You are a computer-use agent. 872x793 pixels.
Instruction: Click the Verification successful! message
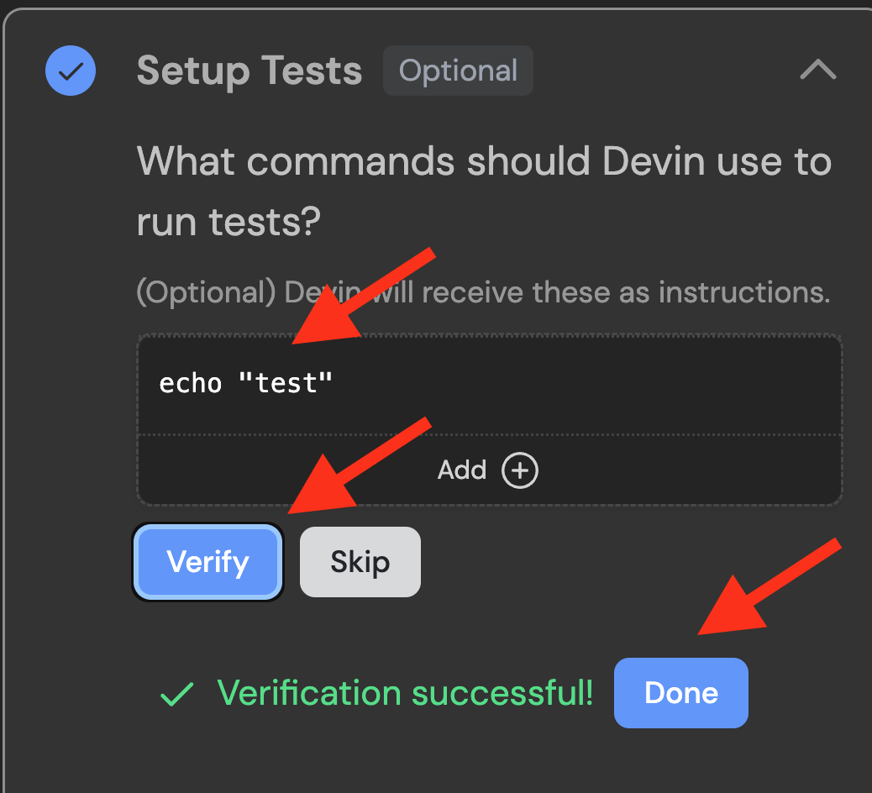click(x=405, y=694)
